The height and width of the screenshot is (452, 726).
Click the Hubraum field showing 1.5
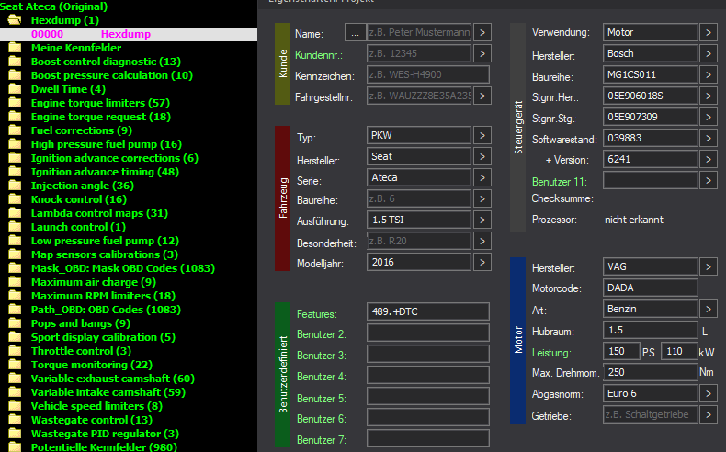click(x=651, y=331)
